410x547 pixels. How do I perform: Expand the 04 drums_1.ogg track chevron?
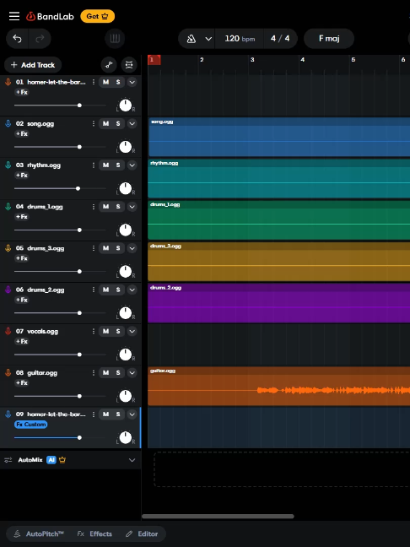132,207
